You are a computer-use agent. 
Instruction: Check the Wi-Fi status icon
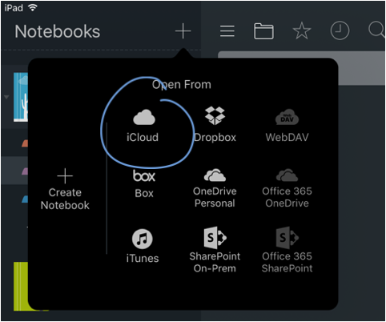[32, 8]
